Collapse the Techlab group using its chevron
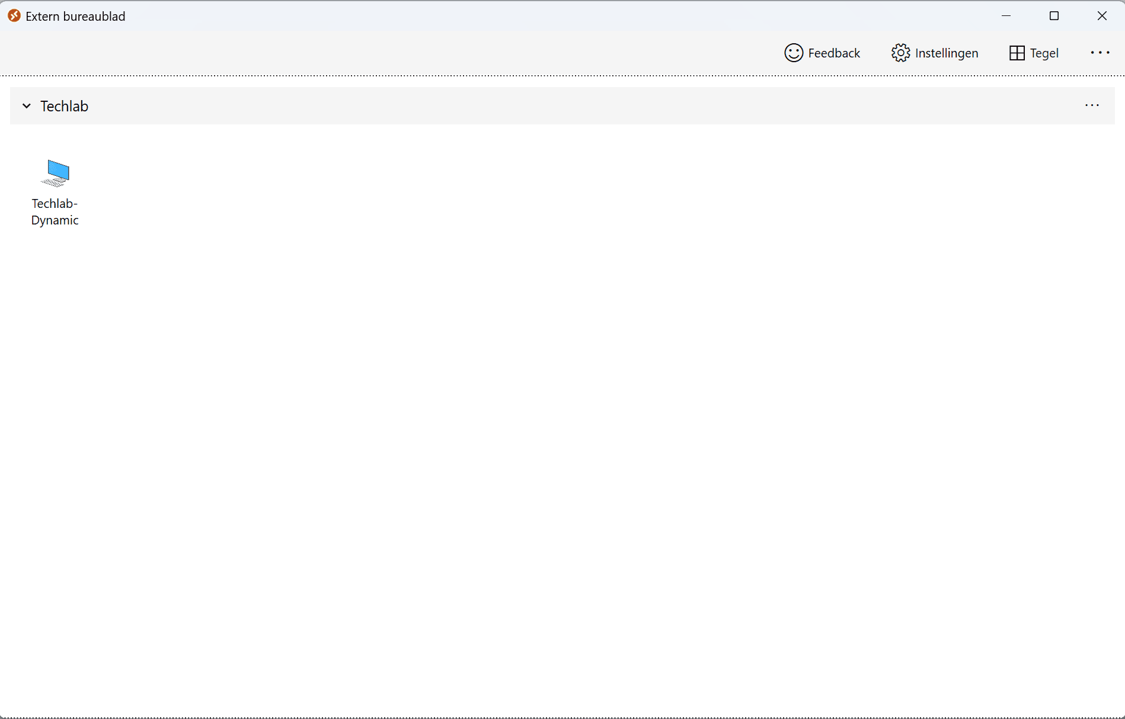 click(27, 106)
